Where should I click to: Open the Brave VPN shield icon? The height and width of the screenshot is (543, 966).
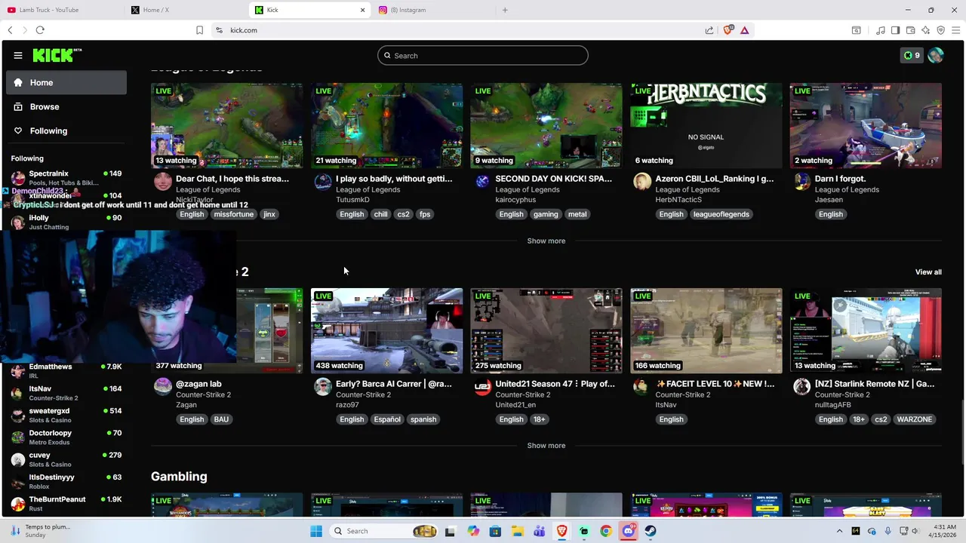point(940,30)
